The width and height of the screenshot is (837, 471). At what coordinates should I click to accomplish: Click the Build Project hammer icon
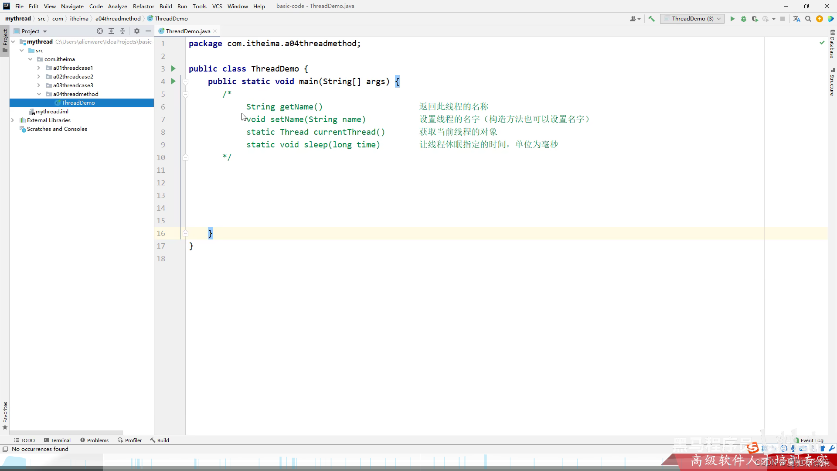651,19
